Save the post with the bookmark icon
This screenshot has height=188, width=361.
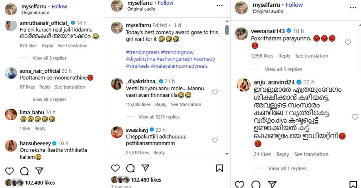(x=220, y=168)
